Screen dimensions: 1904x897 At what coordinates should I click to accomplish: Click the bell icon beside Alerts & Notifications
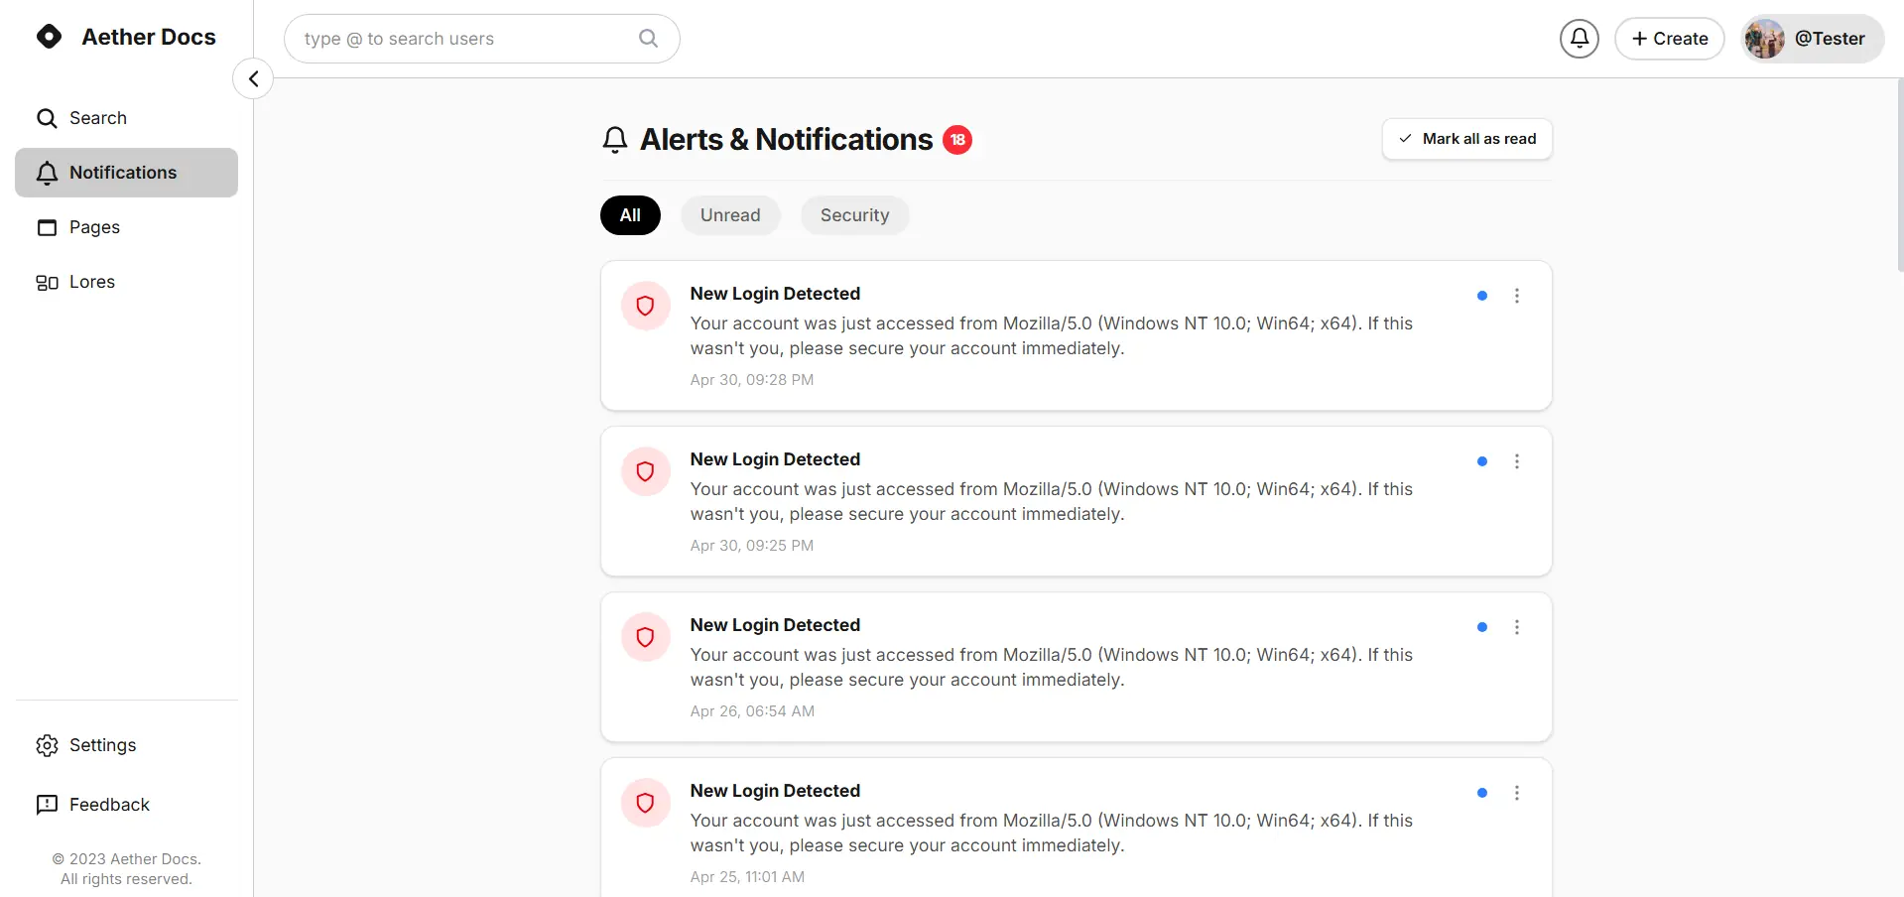615,140
